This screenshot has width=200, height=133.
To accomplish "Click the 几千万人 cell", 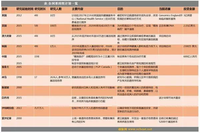I will tap(39, 108).
